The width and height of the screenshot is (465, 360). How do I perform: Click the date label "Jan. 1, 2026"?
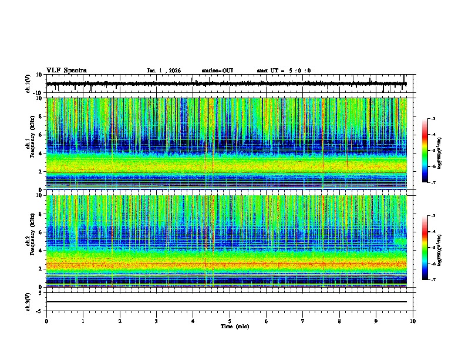[x=164, y=71]
